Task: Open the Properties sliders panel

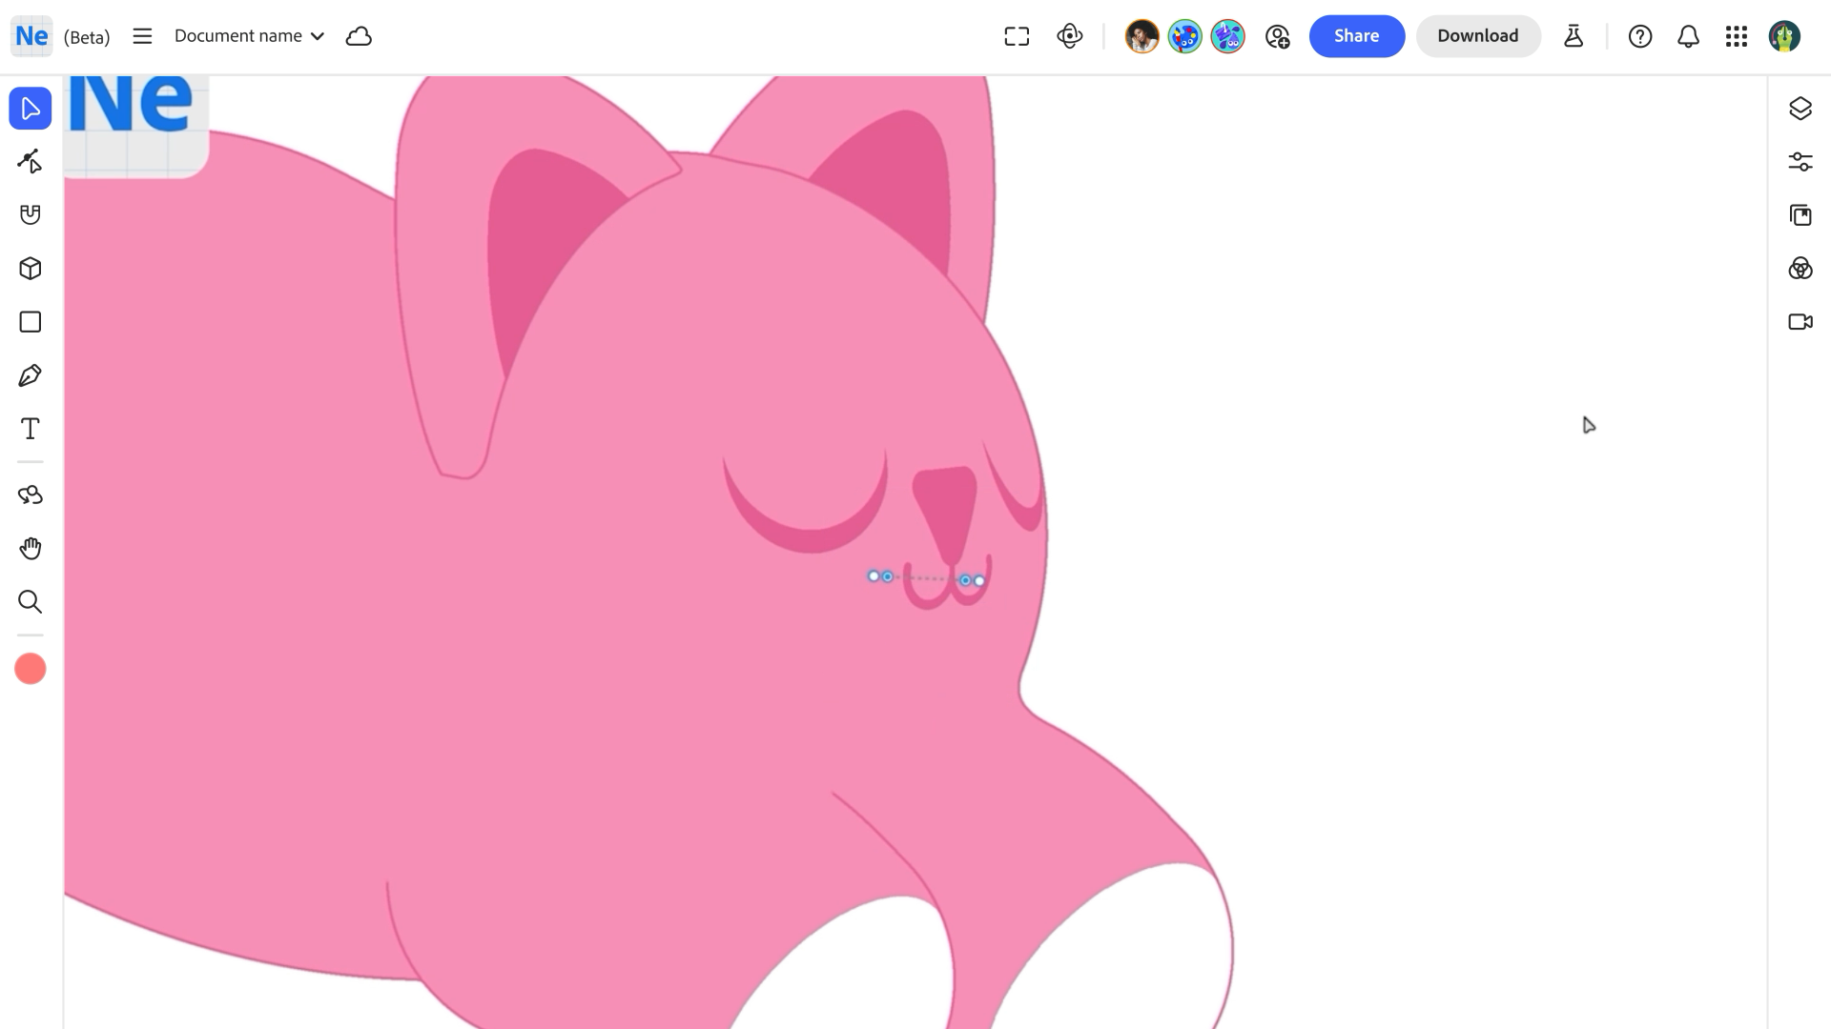Action: point(1800,162)
